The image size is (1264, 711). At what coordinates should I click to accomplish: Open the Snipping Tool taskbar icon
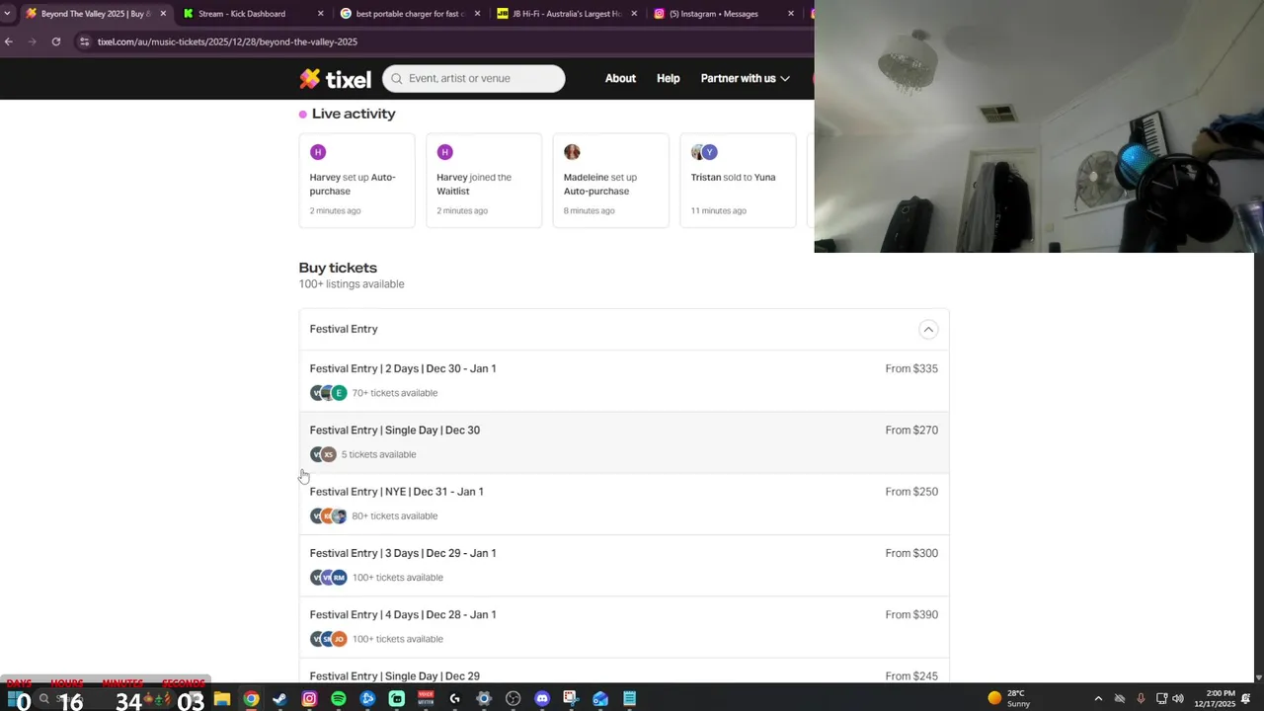click(x=571, y=698)
